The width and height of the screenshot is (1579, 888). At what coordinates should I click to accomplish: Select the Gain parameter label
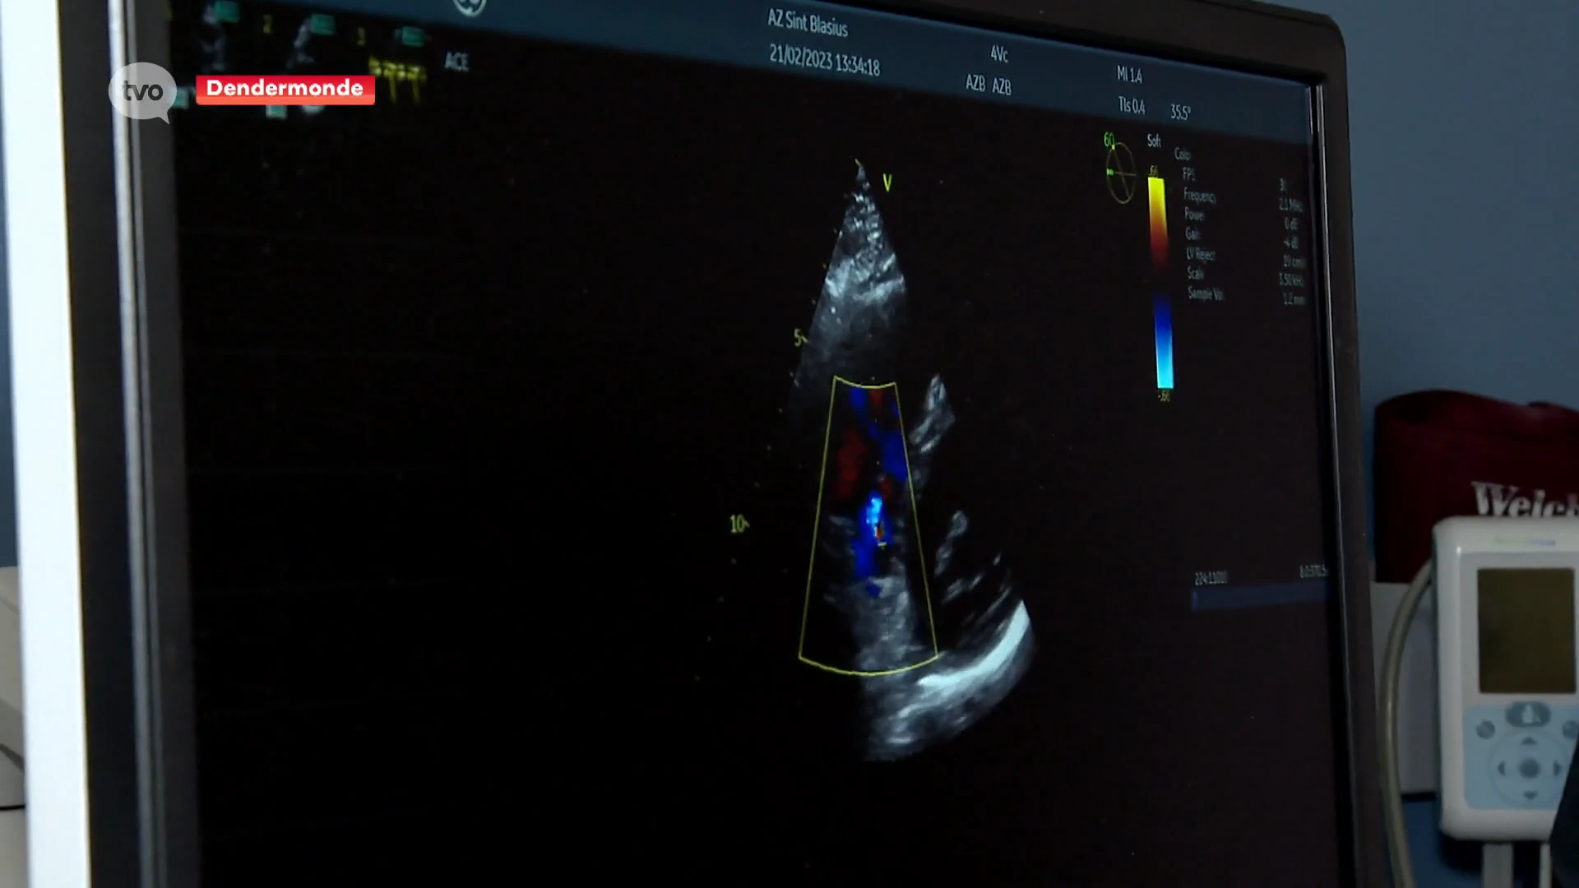point(1192,234)
